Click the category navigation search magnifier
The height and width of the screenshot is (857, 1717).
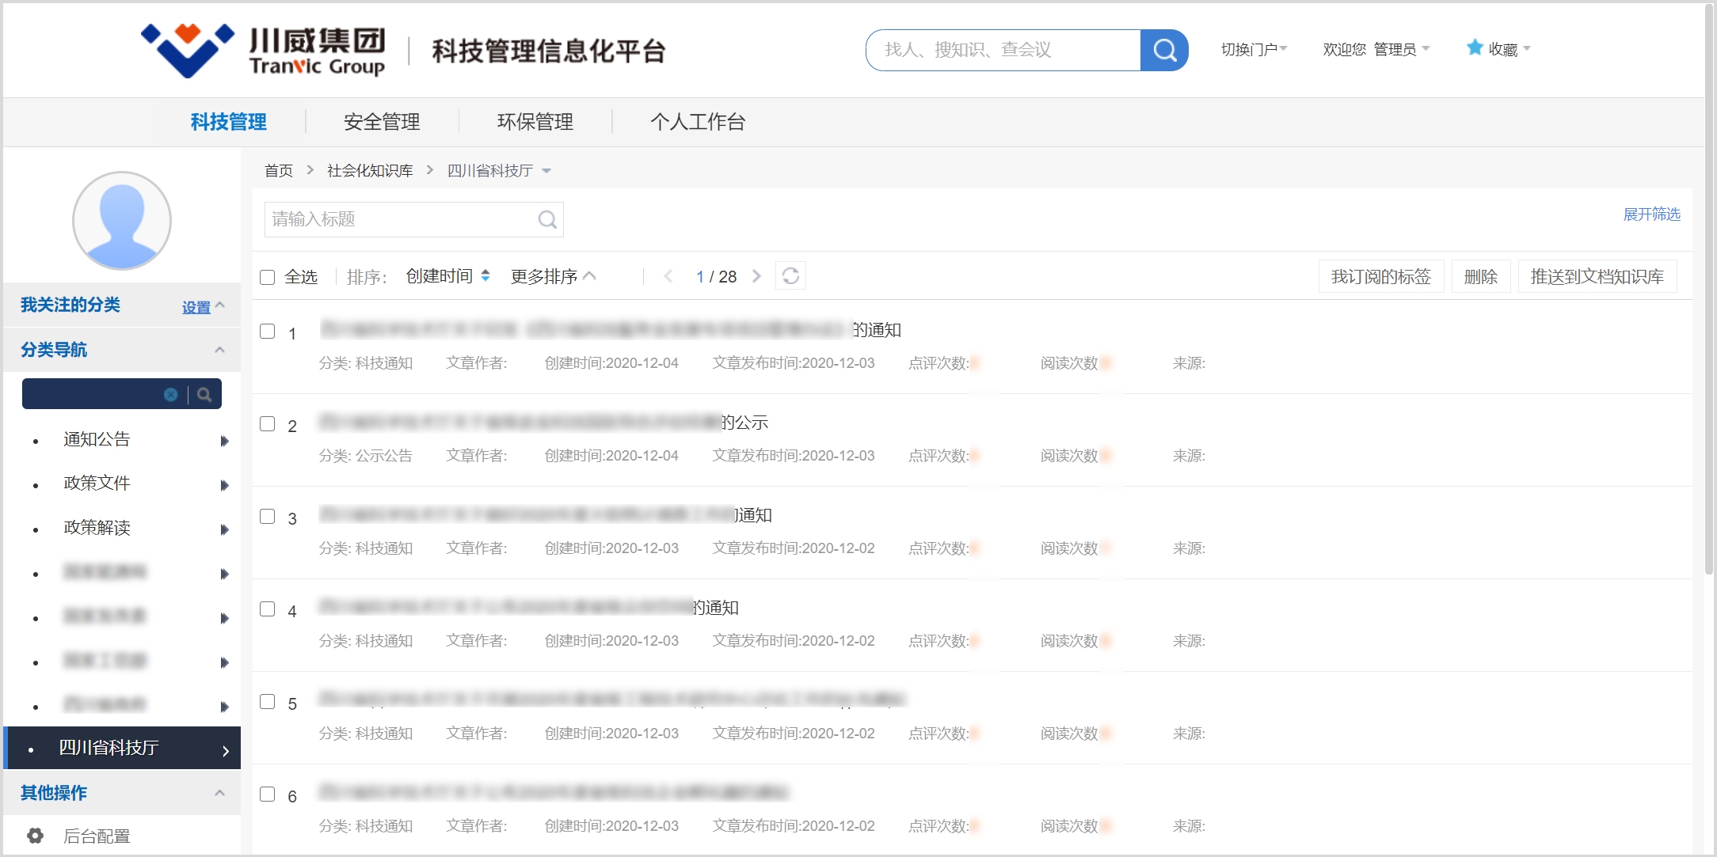click(204, 394)
